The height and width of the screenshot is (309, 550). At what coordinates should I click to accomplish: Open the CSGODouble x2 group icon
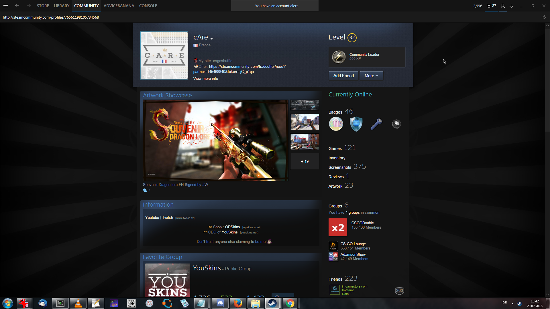[337, 227]
